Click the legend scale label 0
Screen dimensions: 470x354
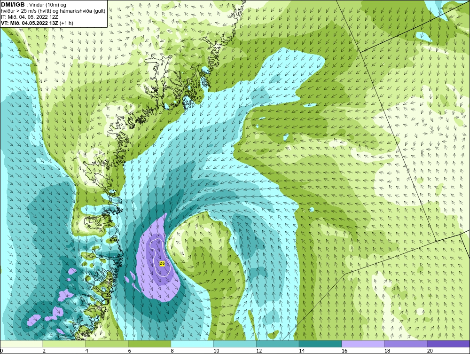[1, 351]
